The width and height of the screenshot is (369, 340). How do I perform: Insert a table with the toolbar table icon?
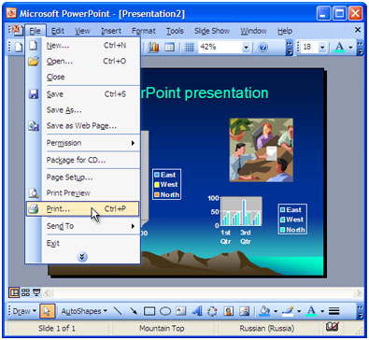tap(169, 47)
